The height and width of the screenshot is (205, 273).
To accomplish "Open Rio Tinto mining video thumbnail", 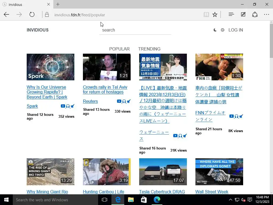I will click(50, 172).
